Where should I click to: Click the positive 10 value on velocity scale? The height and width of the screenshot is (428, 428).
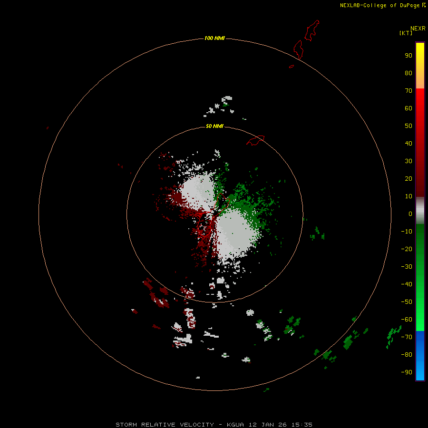(409, 196)
